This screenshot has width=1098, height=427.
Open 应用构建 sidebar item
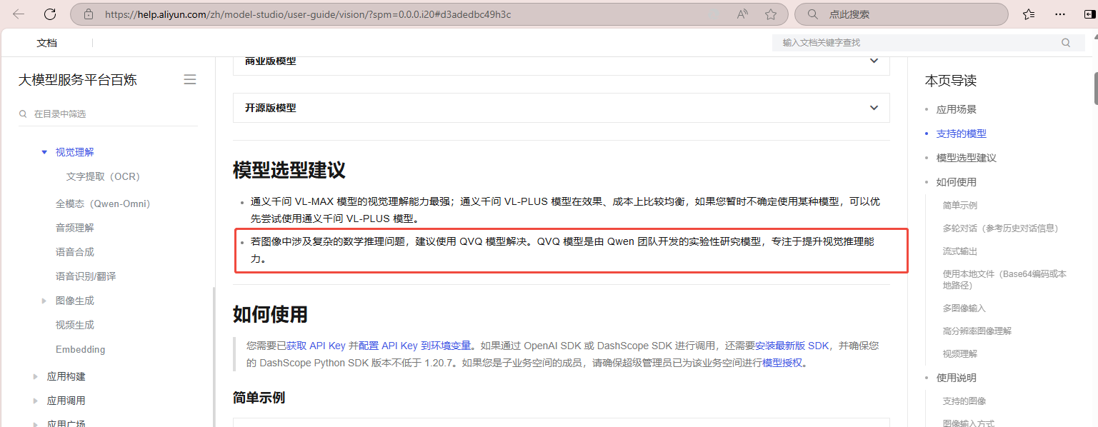click(66, 376)
